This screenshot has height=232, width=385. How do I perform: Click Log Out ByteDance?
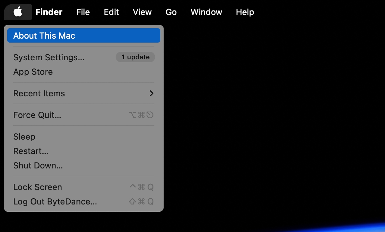pos(55,202)
